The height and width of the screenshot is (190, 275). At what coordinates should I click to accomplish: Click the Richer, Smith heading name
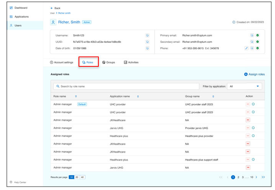click(x=69, y=22)
